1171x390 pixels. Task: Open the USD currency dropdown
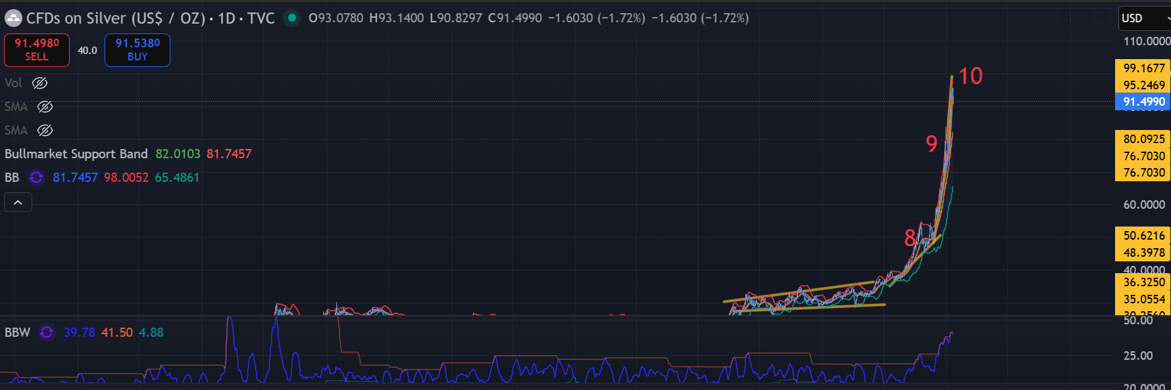1145,18
